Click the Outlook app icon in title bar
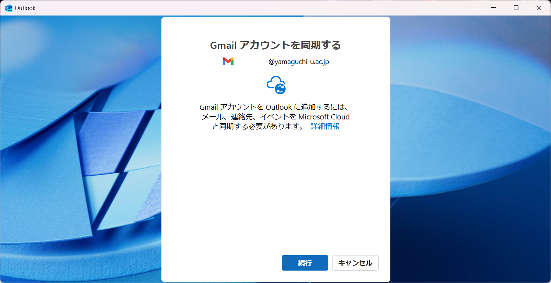 pos(8,8)
